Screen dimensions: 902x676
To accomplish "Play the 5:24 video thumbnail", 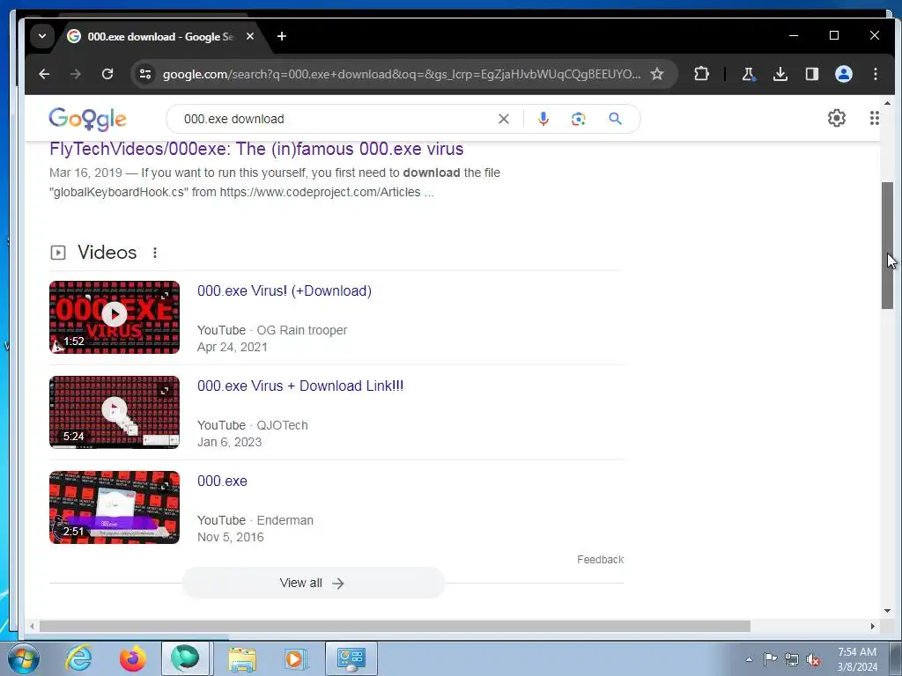I will click(x=115, y=412).
